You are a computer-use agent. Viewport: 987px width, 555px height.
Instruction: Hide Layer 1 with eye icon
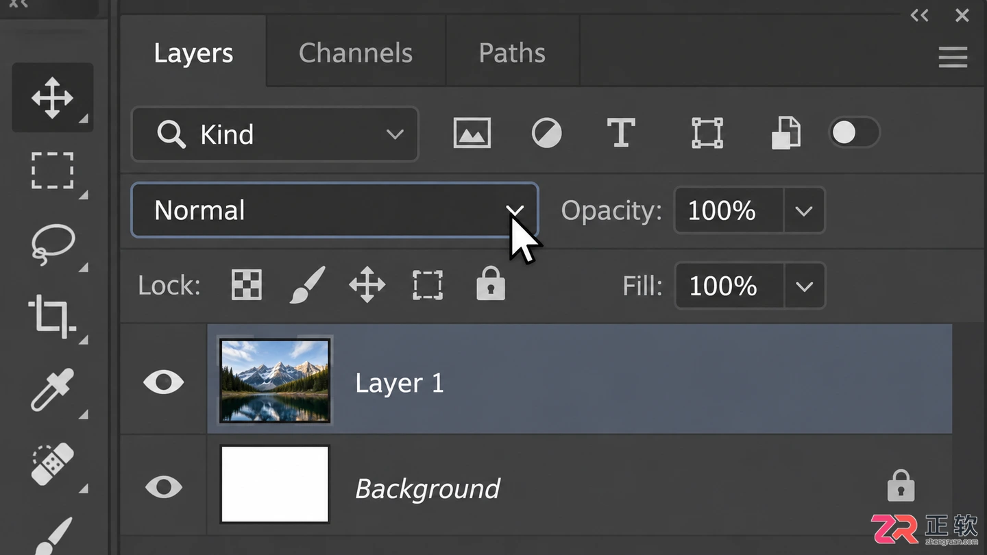coord(163,382)
